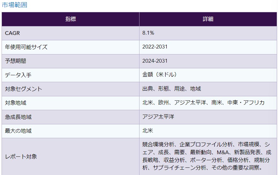Select the 出典、形態、用途、地域 cell
The height and width of the screenshot is (175, 278).
pyautogui.click(x=208, y=89)
